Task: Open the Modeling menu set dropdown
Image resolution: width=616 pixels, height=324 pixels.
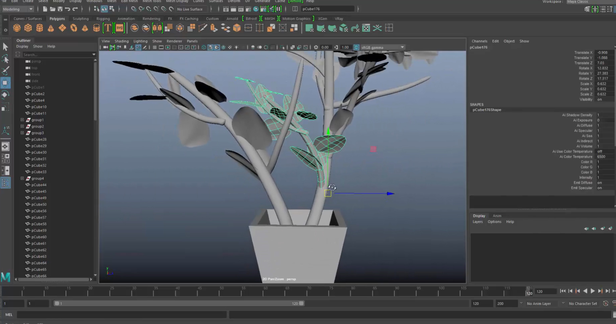Action: (x=18, y=9)
